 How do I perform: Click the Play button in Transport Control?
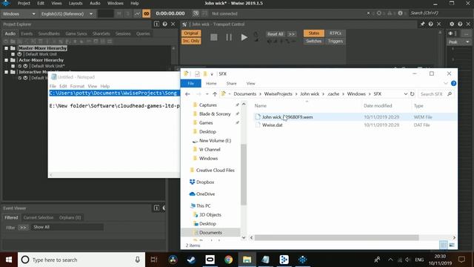[244, 37]
